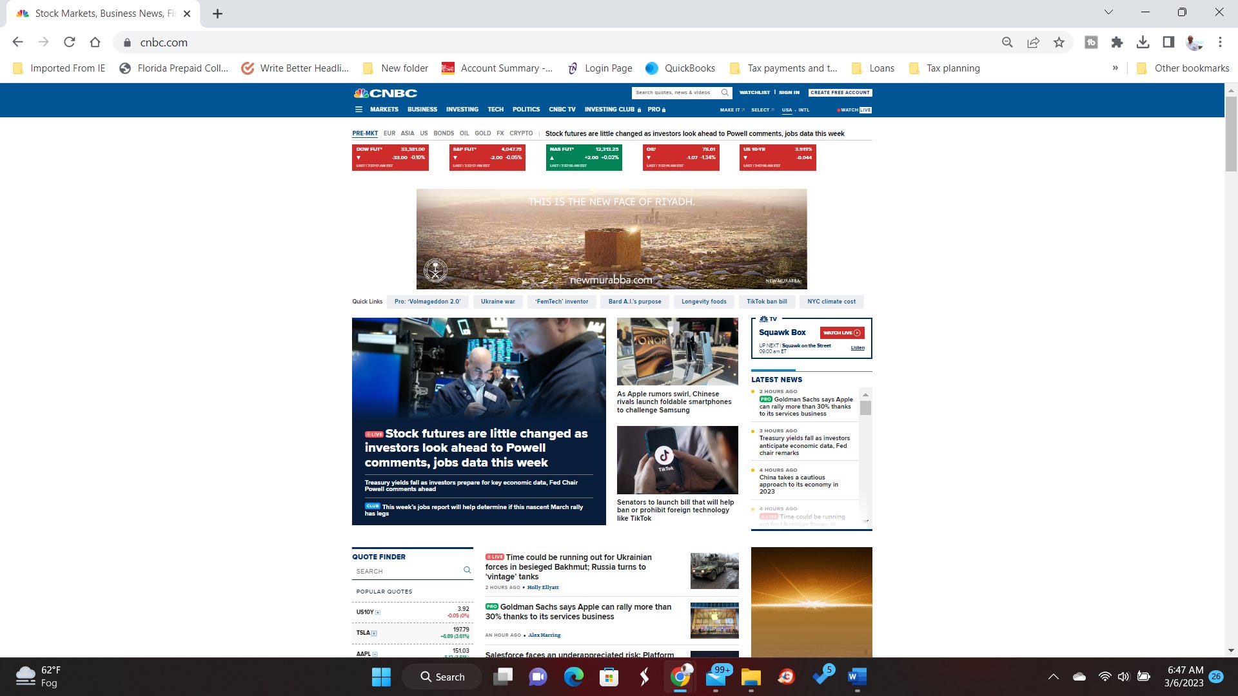
Task: Click the Chrome address bar URL
Action: click(164, 43)
